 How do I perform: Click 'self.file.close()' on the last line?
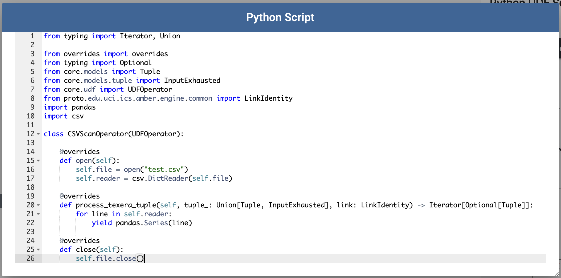pos(110,259)
